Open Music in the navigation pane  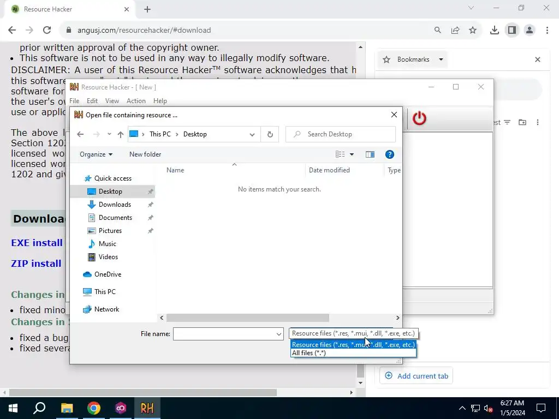click(x=107, y=244)
